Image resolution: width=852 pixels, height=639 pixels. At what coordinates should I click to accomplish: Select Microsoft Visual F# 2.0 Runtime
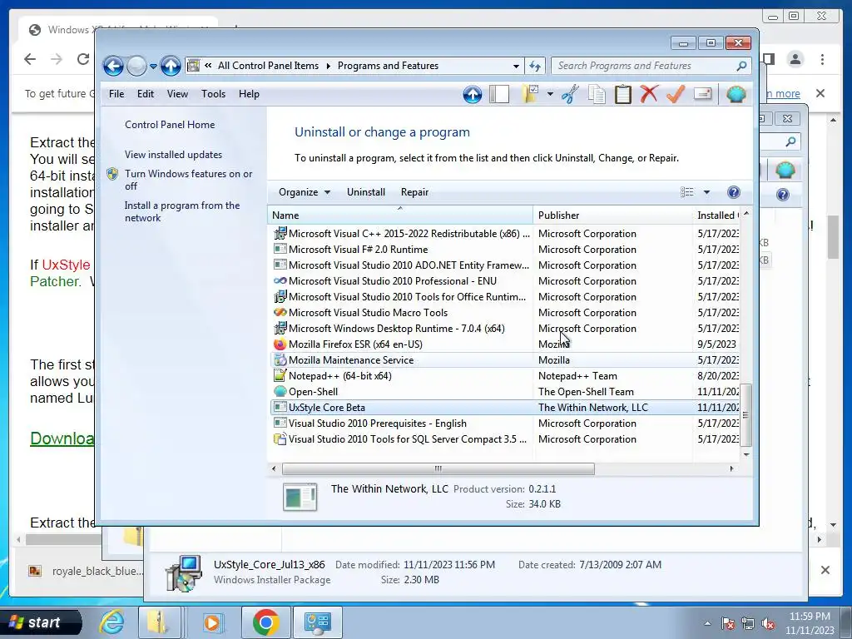pos(505,250)
